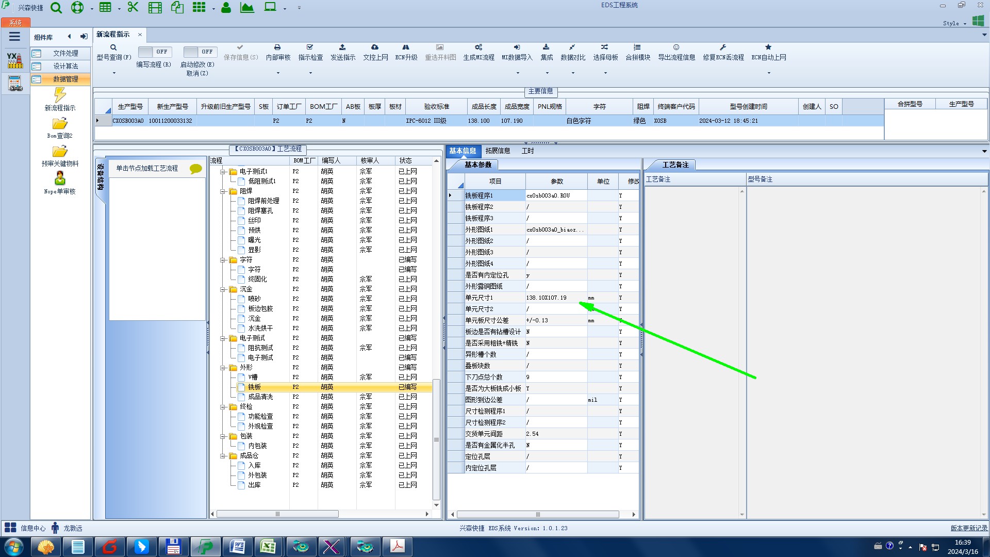Click the 数据对比 toolbar icon
This screenshot has height=557, width=990.
(572, 47)
